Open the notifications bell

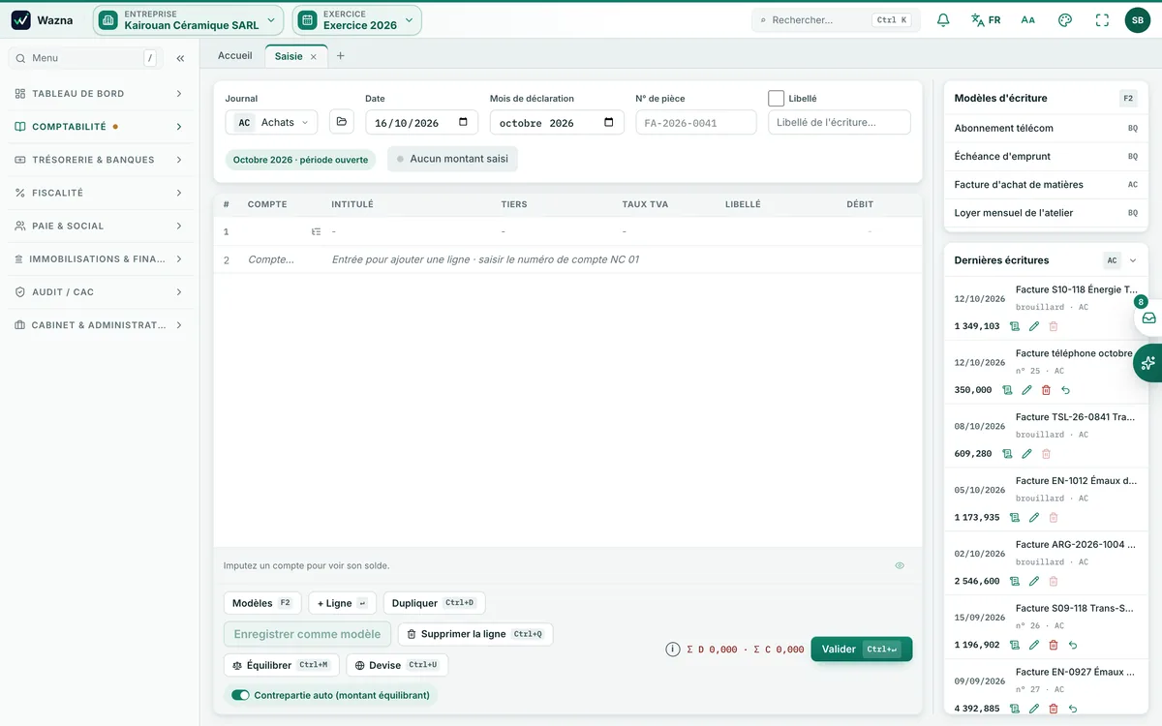(x=943, y=20)
